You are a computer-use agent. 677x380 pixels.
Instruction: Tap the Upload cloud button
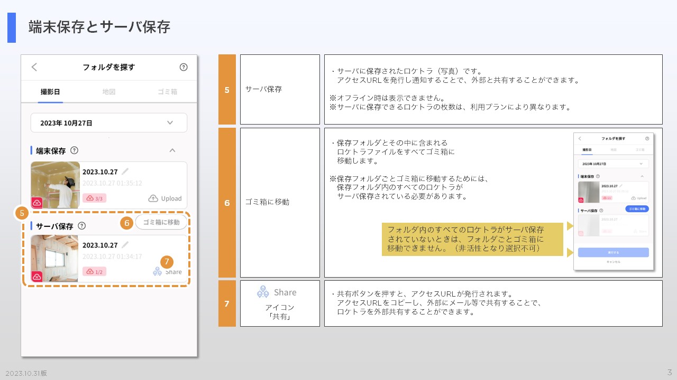tap(165, 198)
